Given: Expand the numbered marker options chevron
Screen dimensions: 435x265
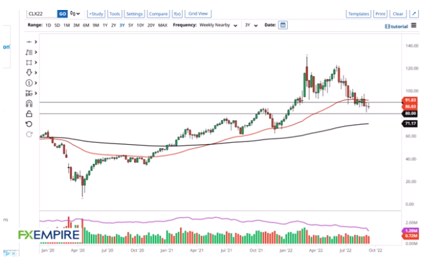Looking at the screenshot, I should [x=36, y=83].
